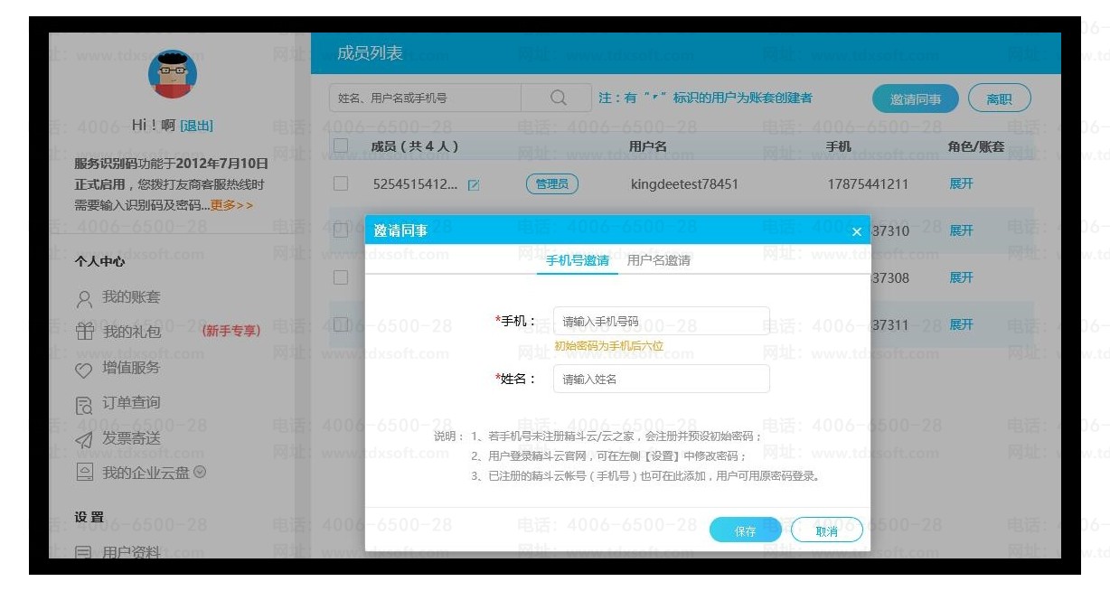Click the 邀请同事 button in header
The image size is (1110, 591).
coord(915,99)
